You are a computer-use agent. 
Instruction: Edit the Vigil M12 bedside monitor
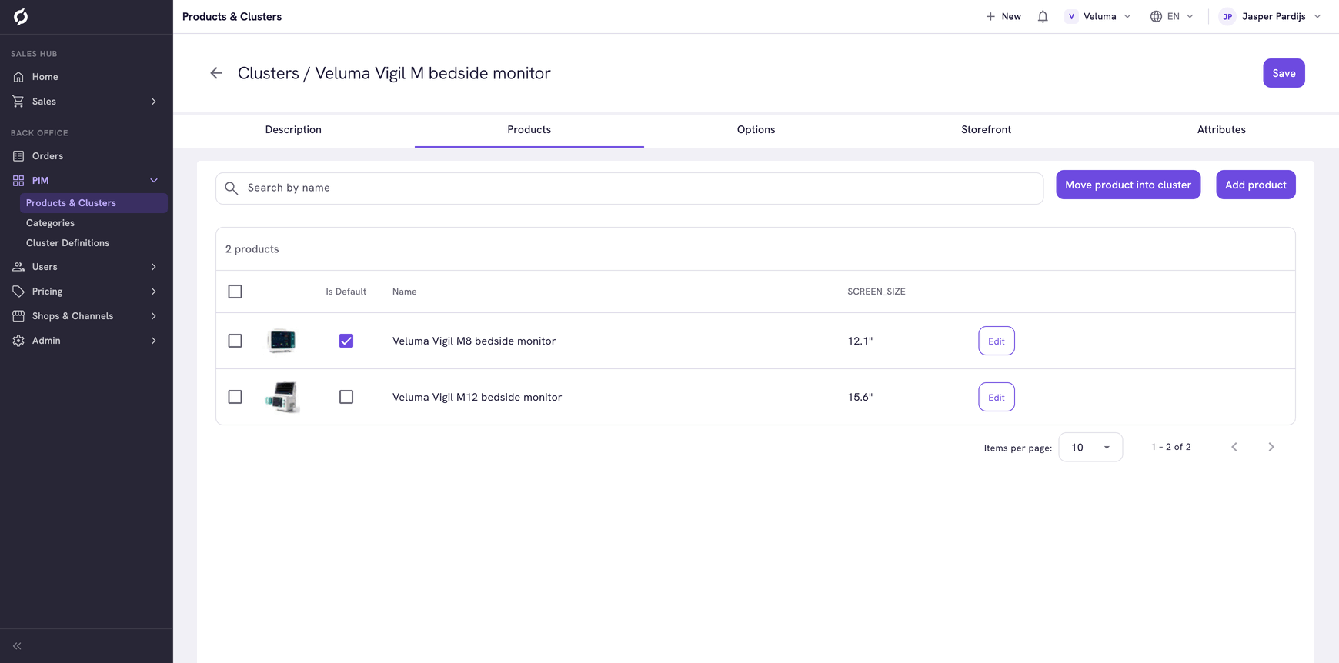click(997, 397)
